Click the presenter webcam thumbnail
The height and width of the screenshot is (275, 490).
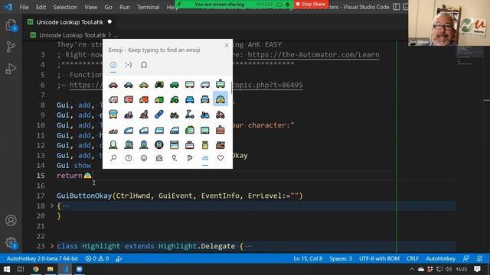449,23
